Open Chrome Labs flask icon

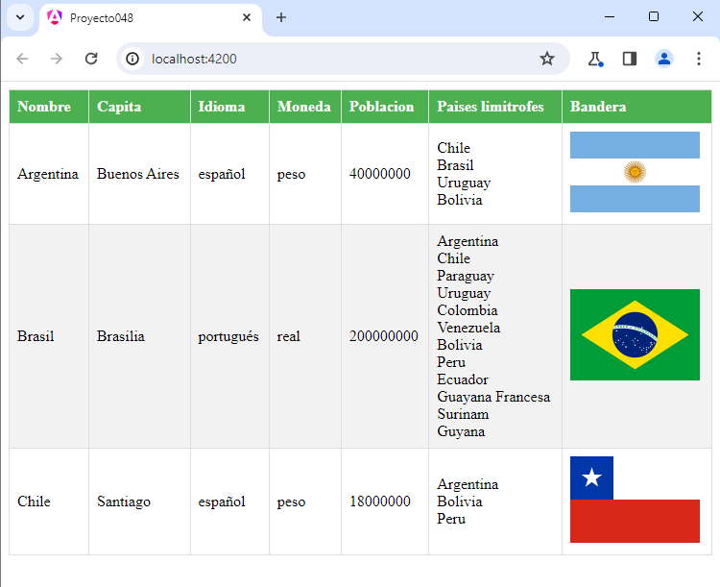click(595, 59)
